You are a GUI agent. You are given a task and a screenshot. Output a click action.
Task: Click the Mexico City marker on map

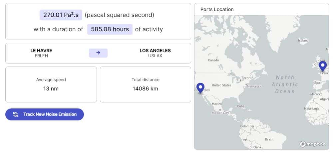(x=220, y=110)
